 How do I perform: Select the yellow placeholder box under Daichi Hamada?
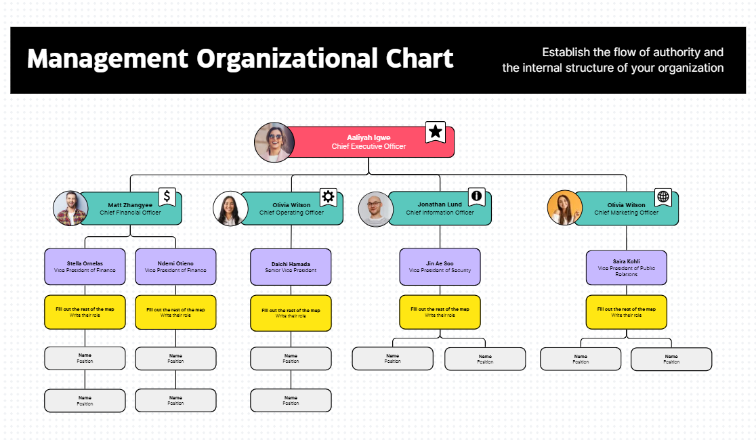[291, 313]
